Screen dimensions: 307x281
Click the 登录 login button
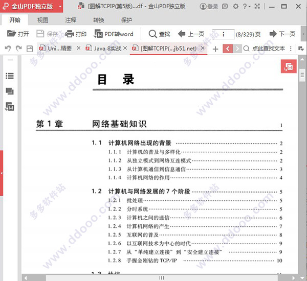click(x=209, y=7)
